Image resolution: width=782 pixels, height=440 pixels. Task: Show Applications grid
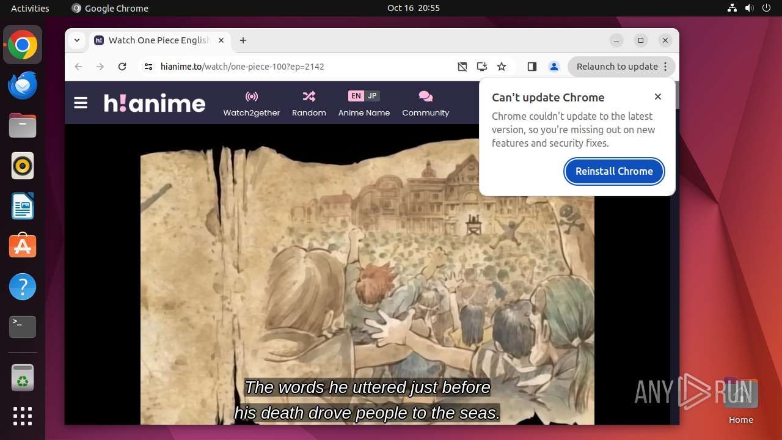point(23,416)
